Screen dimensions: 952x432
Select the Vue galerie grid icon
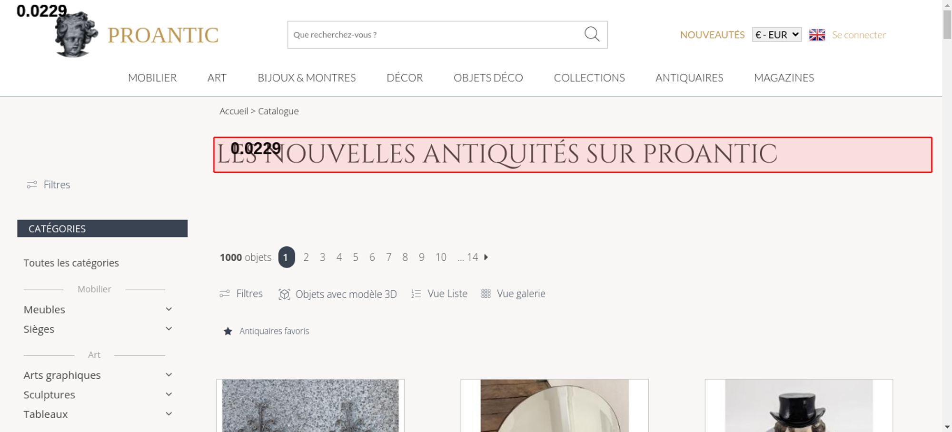click(486, 294)
